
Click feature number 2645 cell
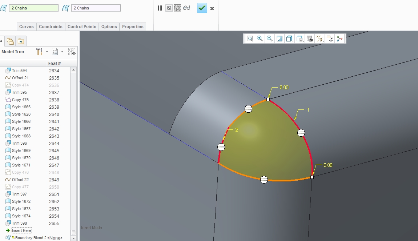click(54, 150)
